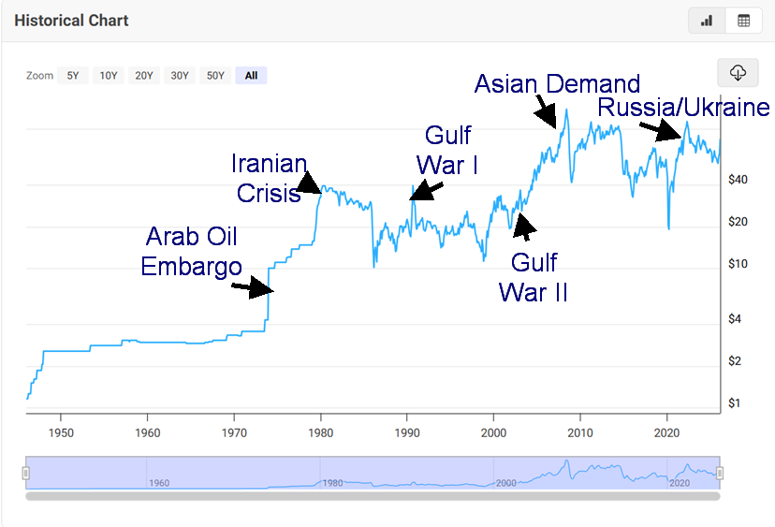The width and height of the screenshot is (775, 527).
Task: Click the horizontal scrollbar below the navigator
Action: pos(373,495)
